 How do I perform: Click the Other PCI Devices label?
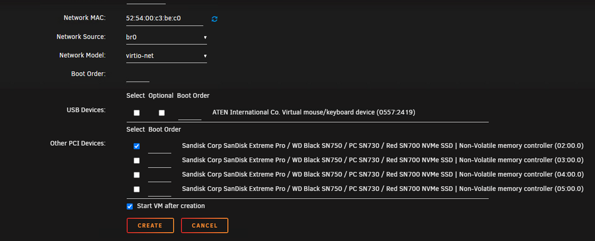coord(78,143)
